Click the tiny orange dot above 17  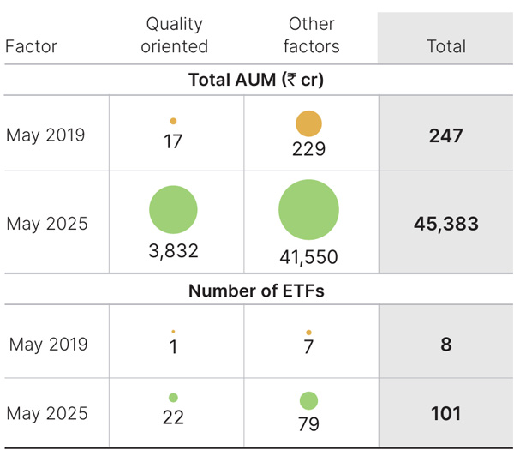(x=173, y=122)
